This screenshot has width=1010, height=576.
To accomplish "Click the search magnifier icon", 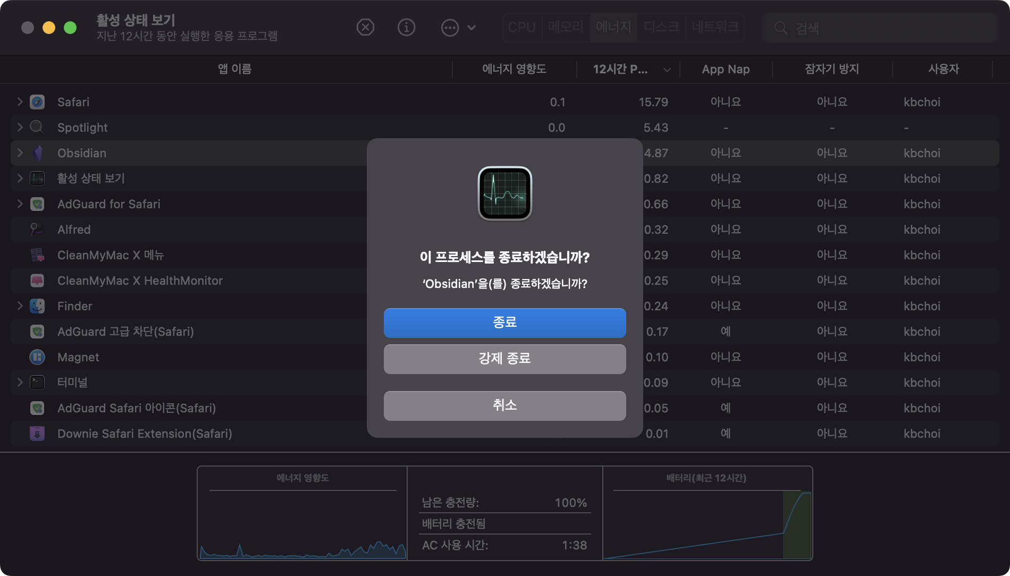I will click(780, 28).
